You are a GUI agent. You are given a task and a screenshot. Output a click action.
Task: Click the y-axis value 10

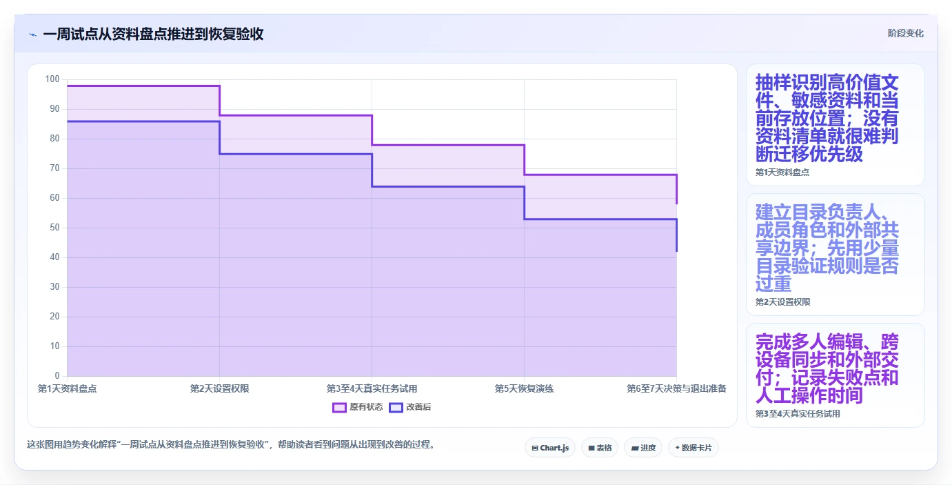click(x=55, y=346)
